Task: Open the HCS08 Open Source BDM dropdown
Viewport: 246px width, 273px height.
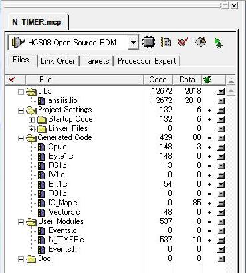Action: [x=133, y=42]
